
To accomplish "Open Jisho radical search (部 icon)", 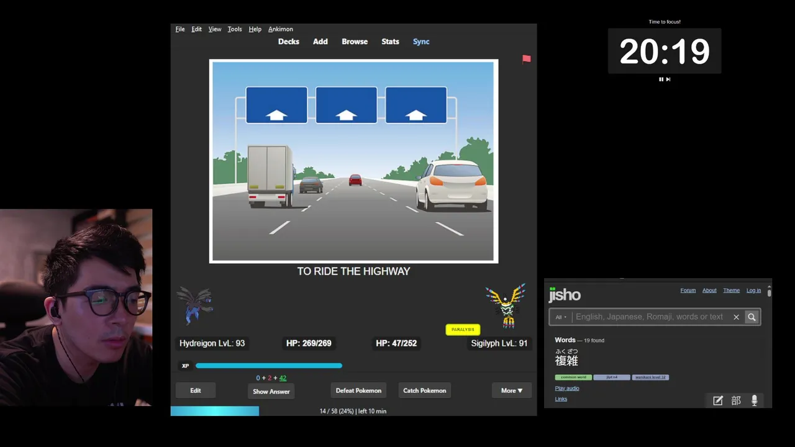I will pyautogui.click(x=736, y=400).
